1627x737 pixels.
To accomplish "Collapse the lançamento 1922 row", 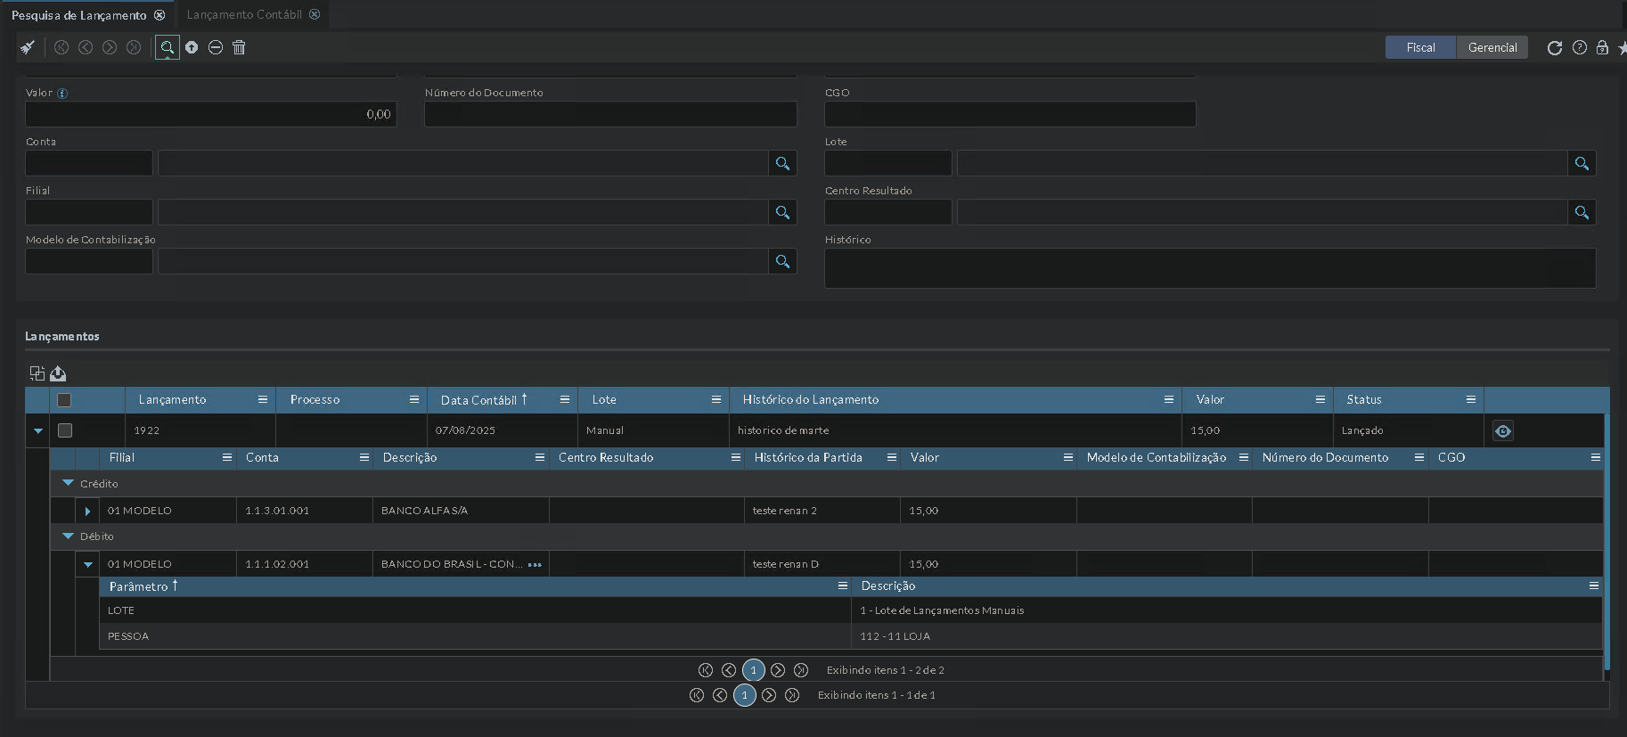I will [x=38, y=431].
